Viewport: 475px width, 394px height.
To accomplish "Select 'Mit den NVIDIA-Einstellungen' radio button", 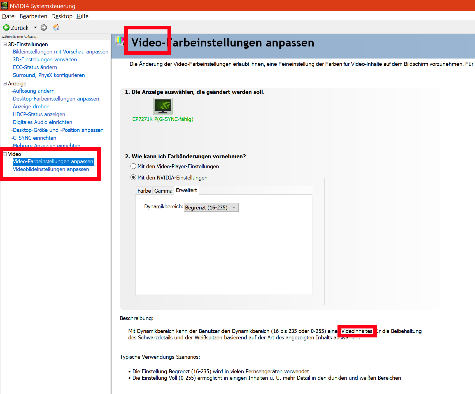I will (x=133, y=178).
